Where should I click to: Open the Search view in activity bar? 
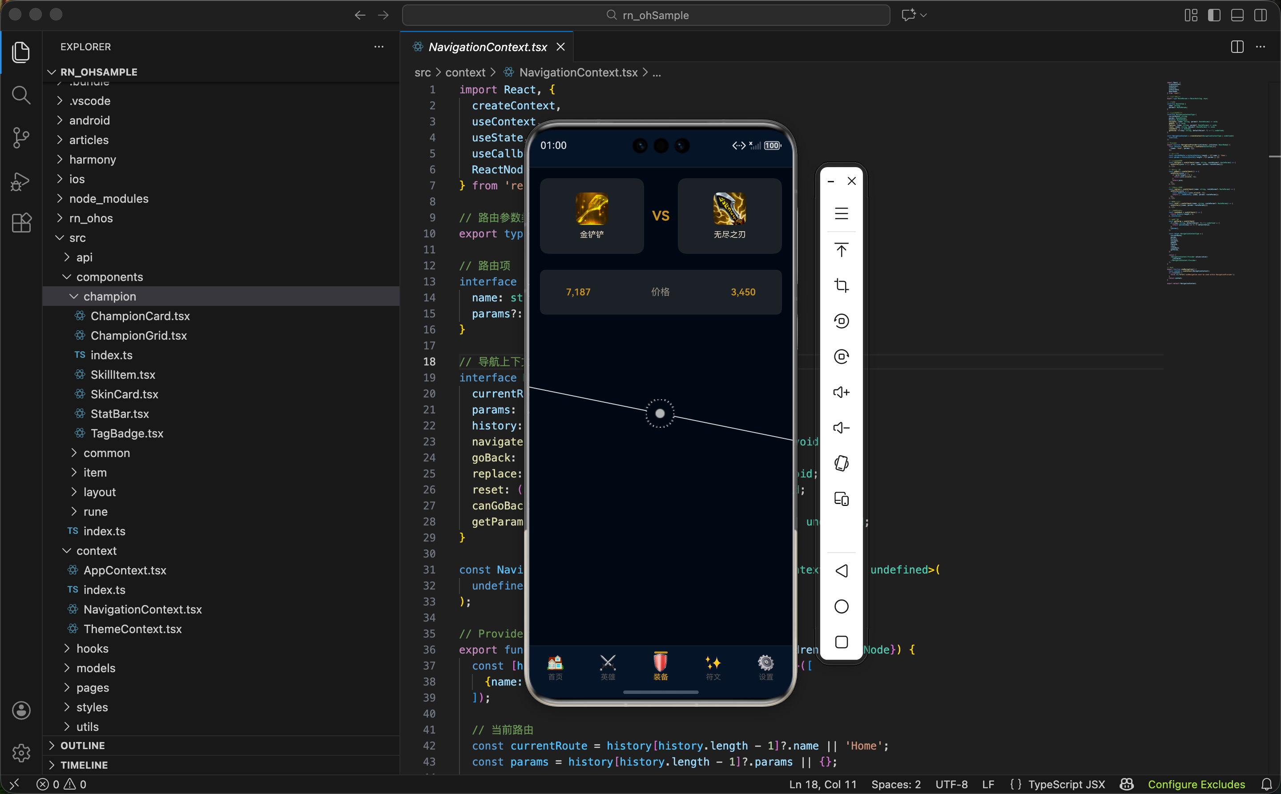point(20,95)
